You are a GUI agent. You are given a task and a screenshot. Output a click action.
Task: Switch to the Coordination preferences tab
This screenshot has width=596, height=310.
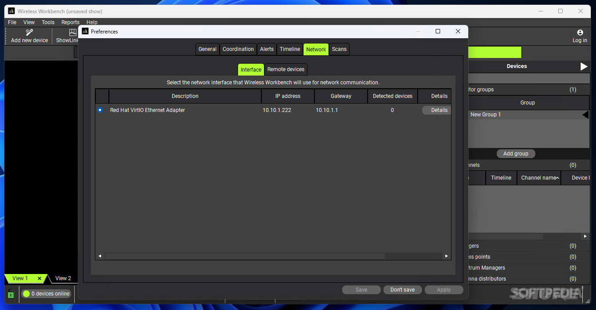coord(238,49)
